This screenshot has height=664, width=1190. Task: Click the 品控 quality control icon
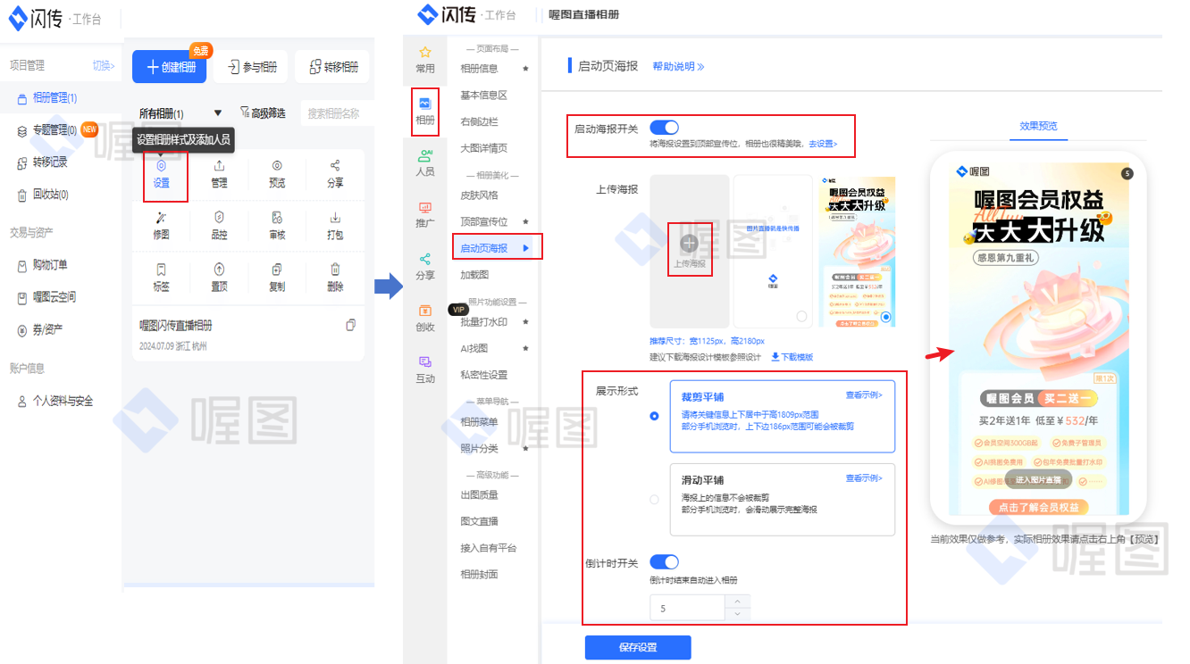219,218
